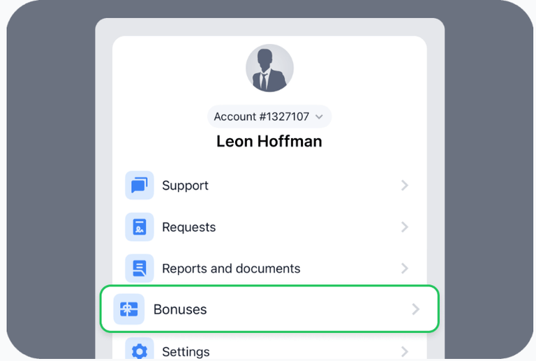Open the Reports and documents label
The height and width of the screenshot is (361, 536).
(231, 268)
